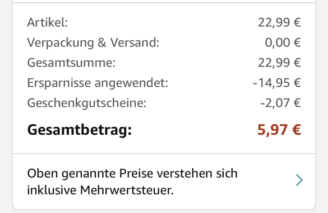Image resolution: width=328 pixels, height=213 pixels.
Task: Click the Artikel price of 22,99 €
Action: [x=279, y=22]
